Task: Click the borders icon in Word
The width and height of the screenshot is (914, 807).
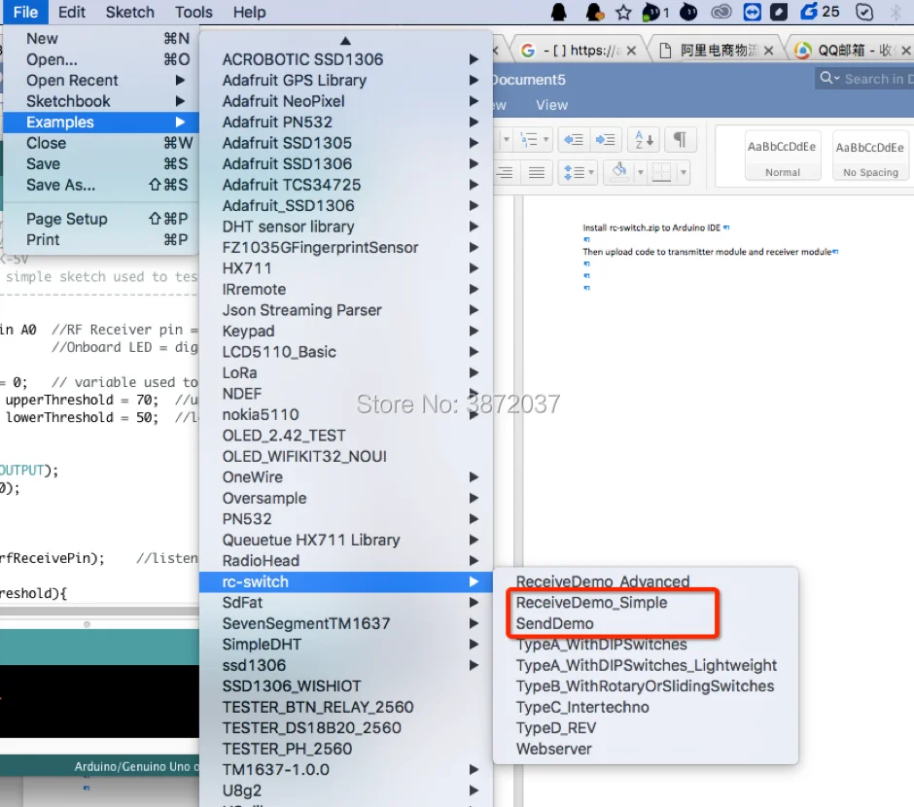Action: click(x=661, y=172)
